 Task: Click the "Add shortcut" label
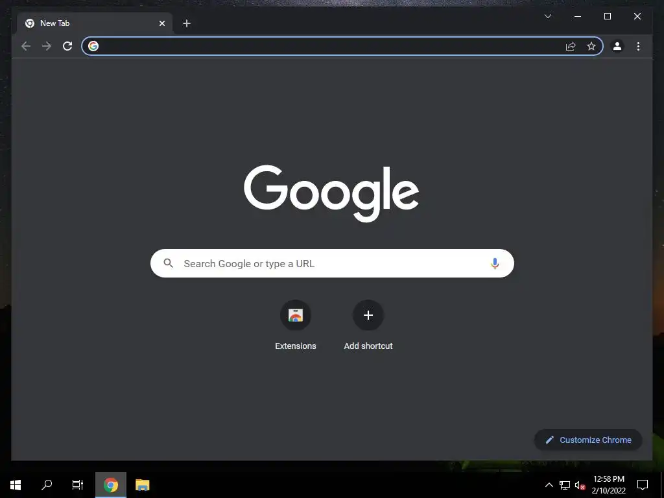coord(368,346)
